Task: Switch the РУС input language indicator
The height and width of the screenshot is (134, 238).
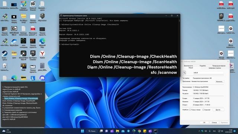Action: [x=214, y=131]
